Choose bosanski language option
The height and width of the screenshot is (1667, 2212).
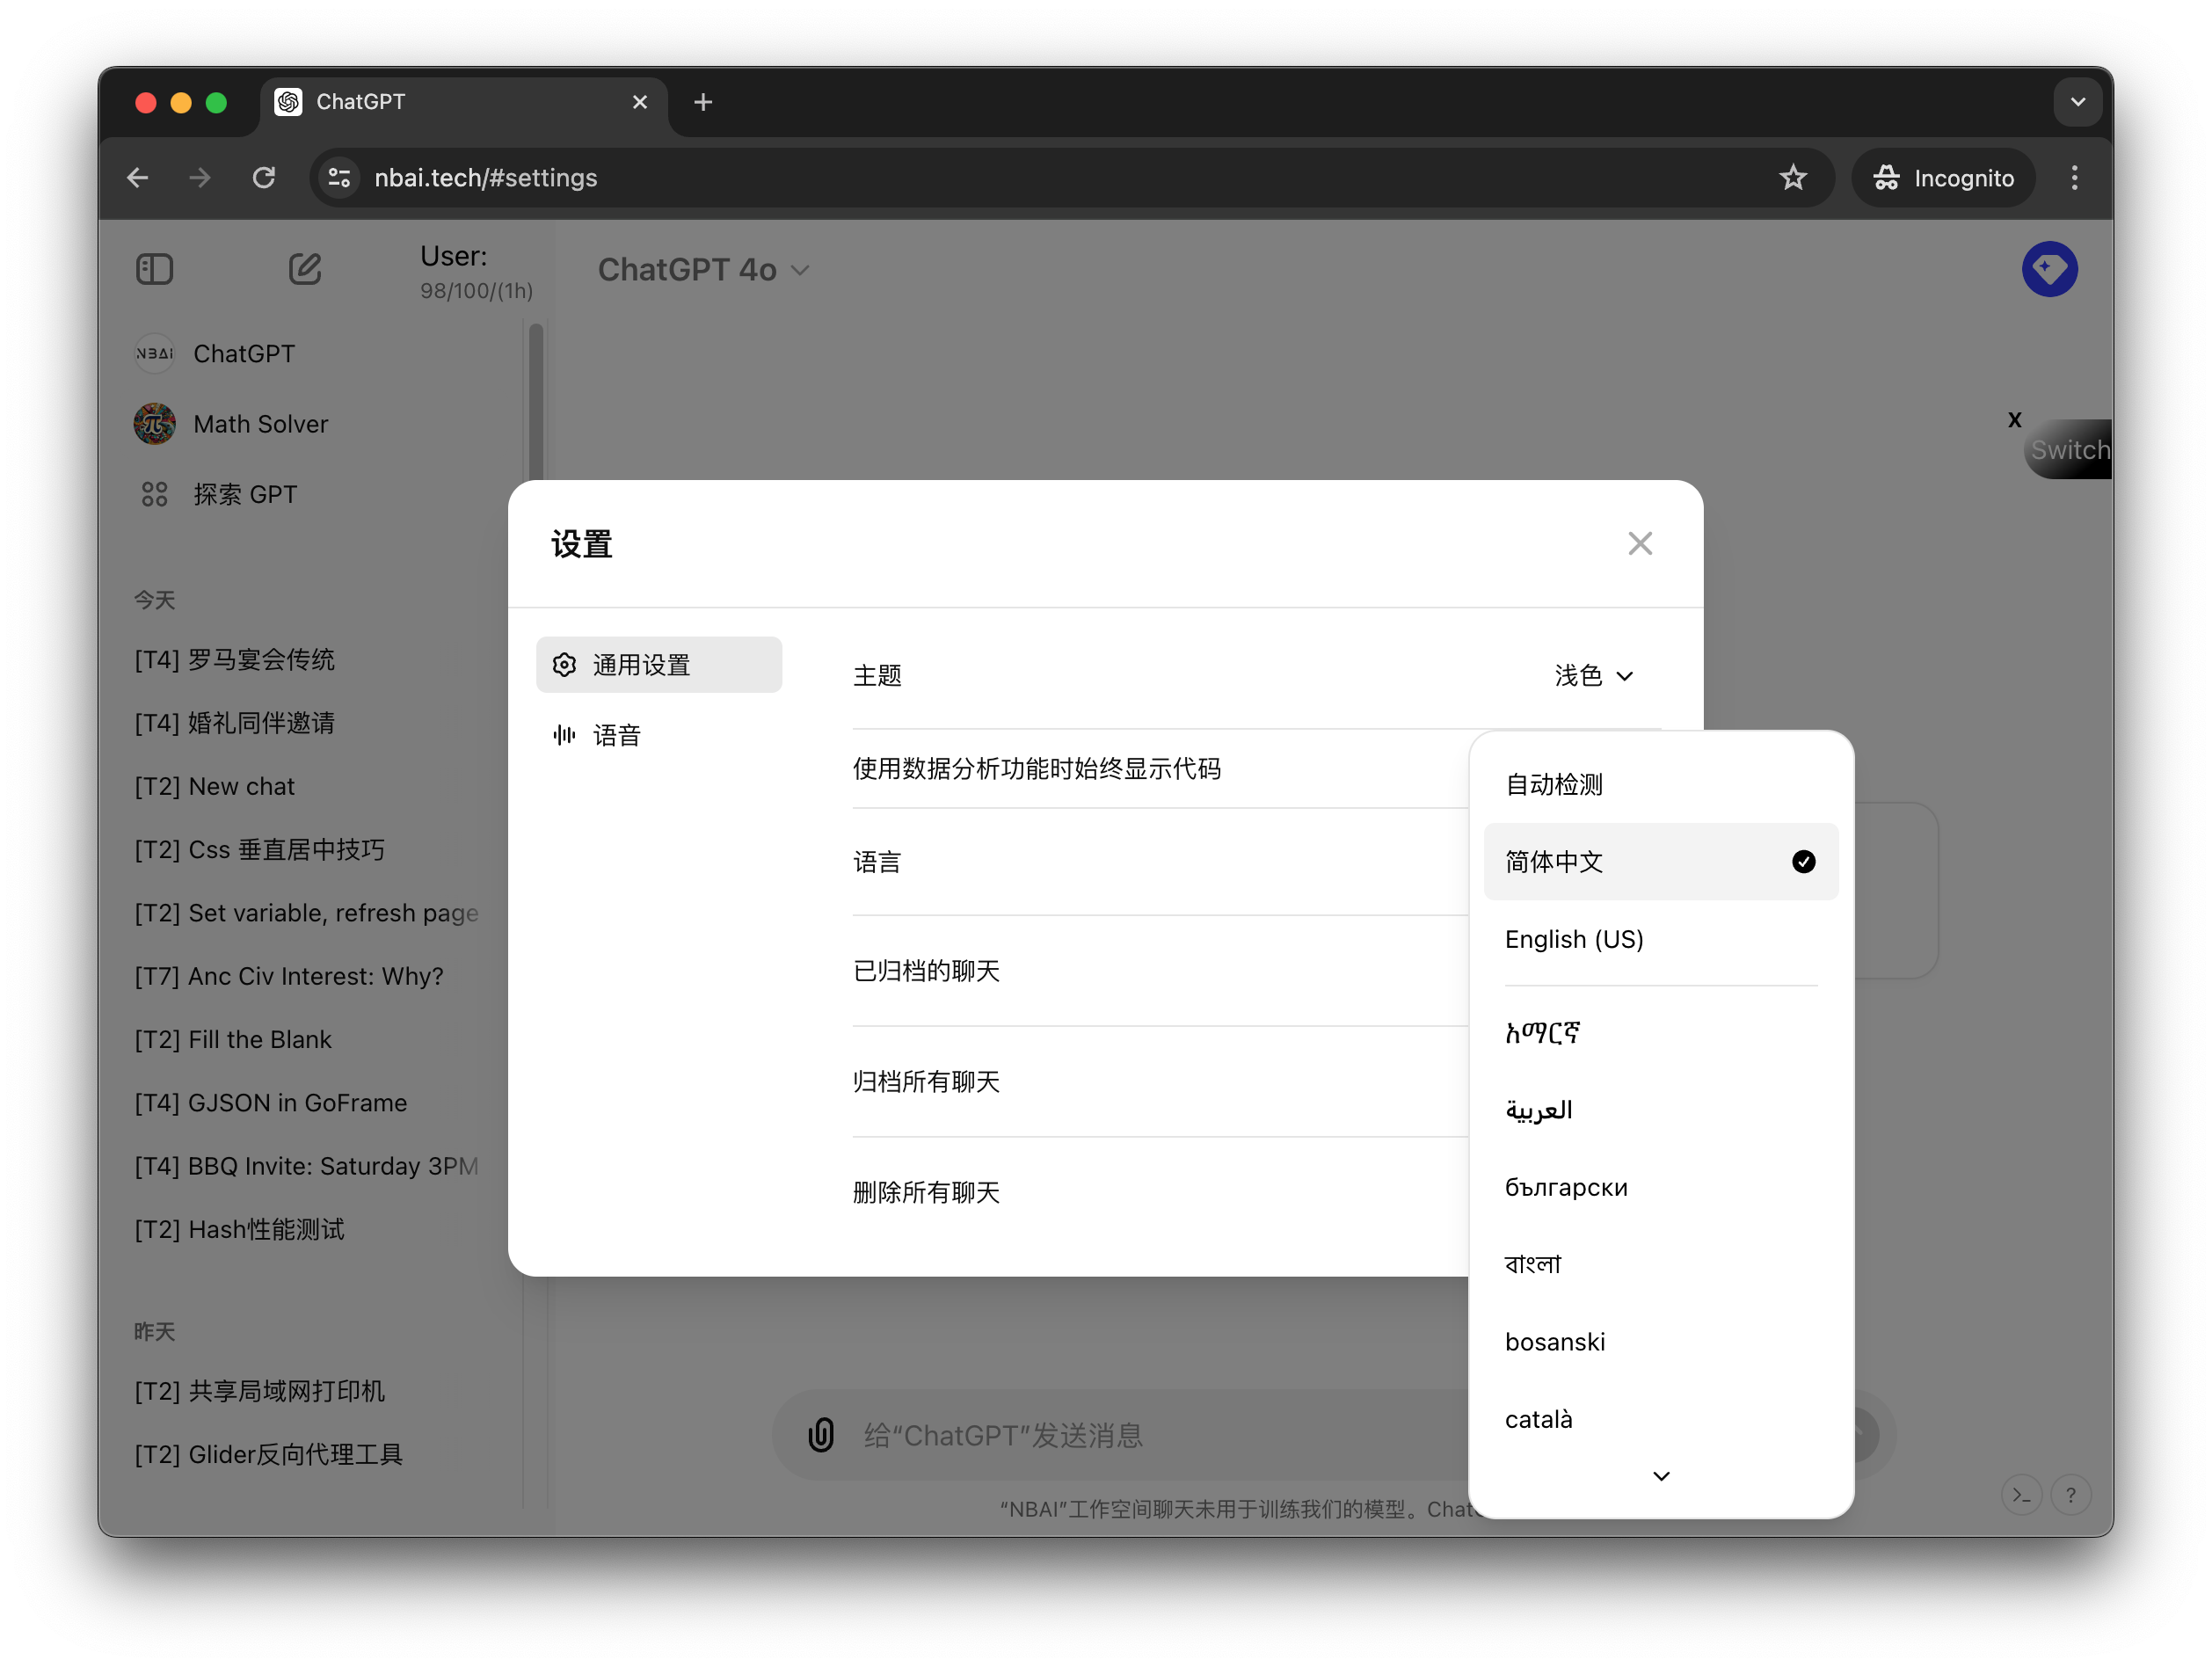1660,1341
